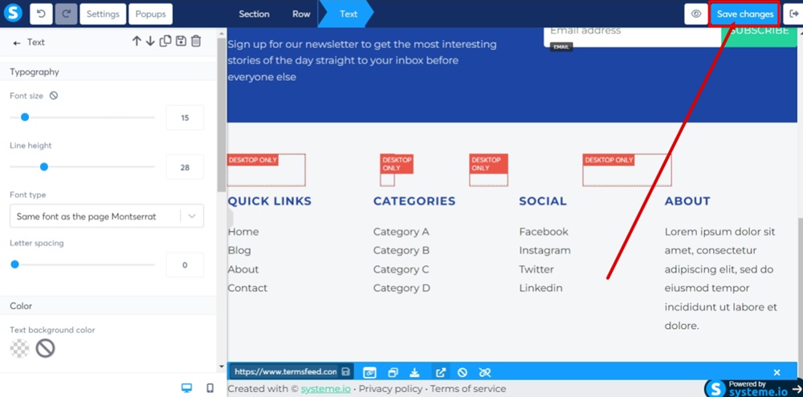Image resolution: width=803 pixels, height=397 pixels.
Task: Click the Blog quick link
Action: (239, 251)
